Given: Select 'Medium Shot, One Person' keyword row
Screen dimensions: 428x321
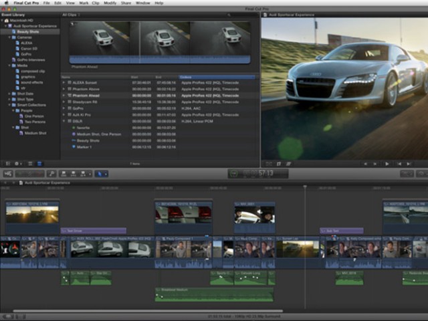Looking at the screenshot, I should point(160,134).
